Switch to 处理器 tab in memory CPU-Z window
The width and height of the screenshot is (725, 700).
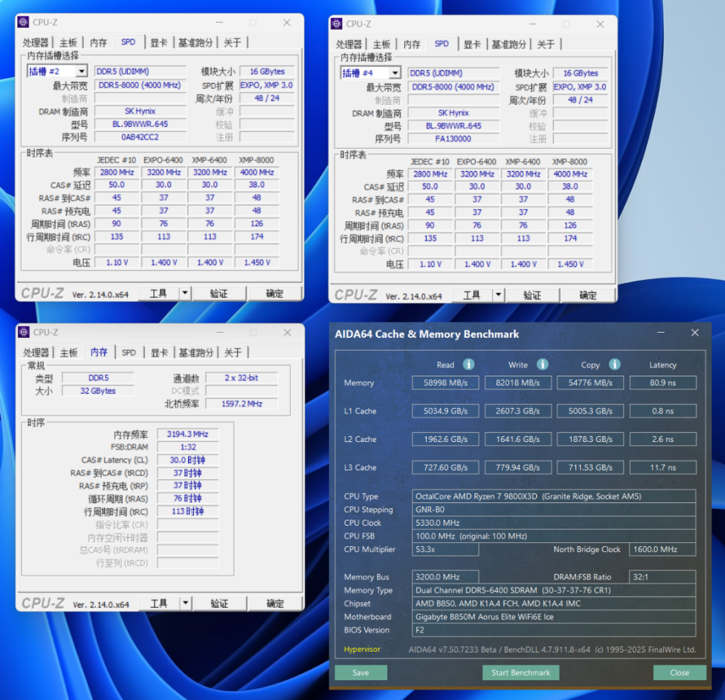click(x=36, y=352)
